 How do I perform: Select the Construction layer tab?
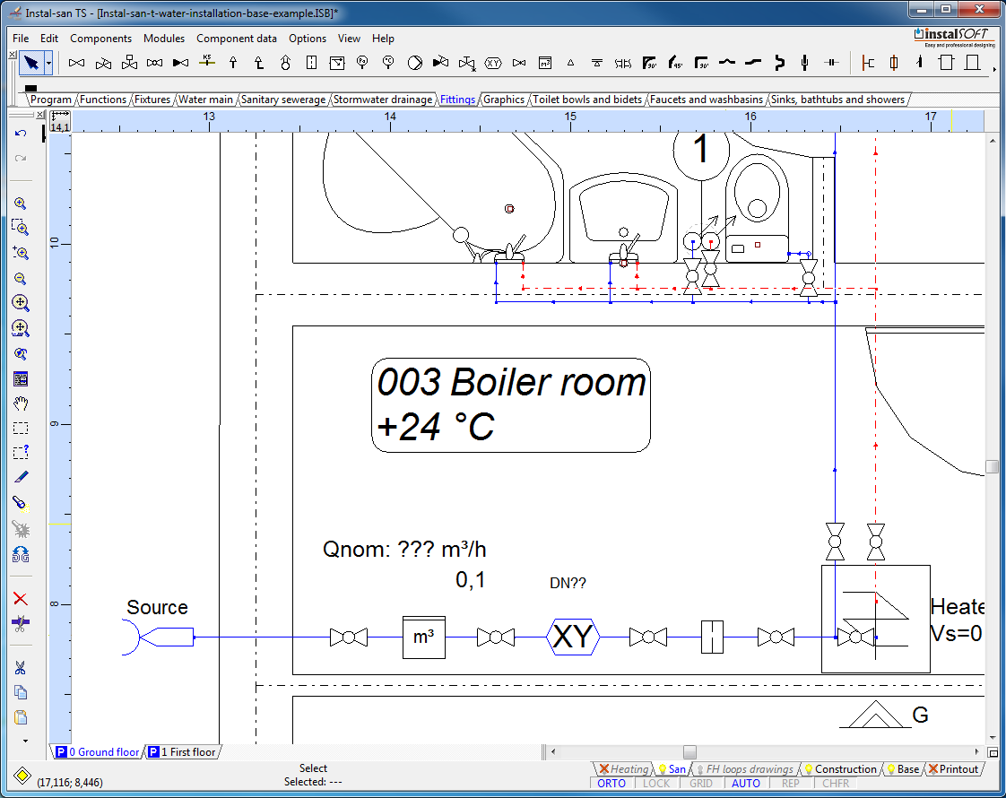point(839,769)
